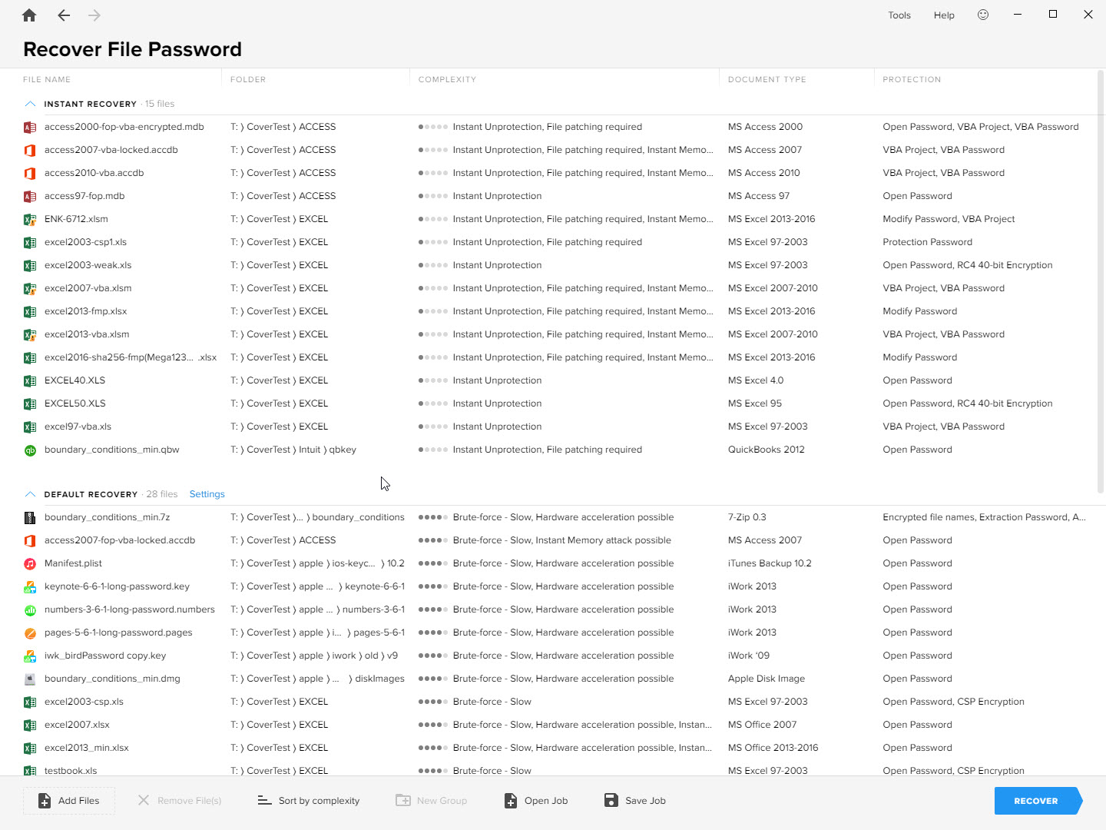Select Excel icon of excel2013-fmp.xlsx
This screenshot has height=830, width=1106.
click(x=30, y=311)
